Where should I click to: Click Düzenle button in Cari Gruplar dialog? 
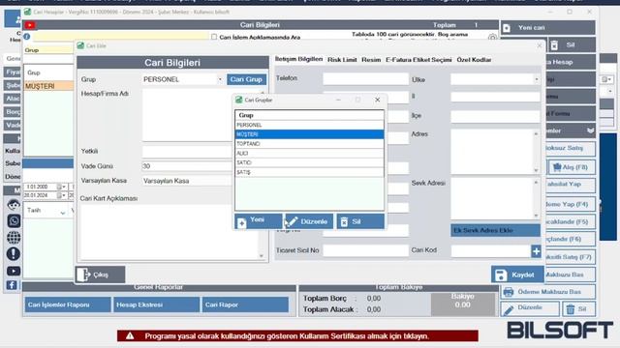pyautogui.click(x=309, y=221)
